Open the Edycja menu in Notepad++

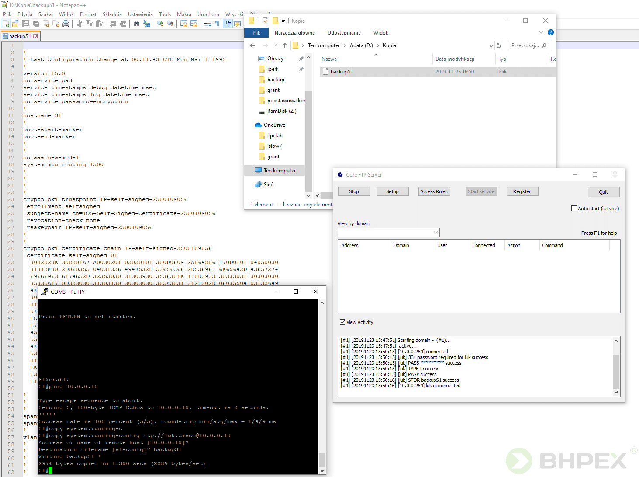pos(25,14)
